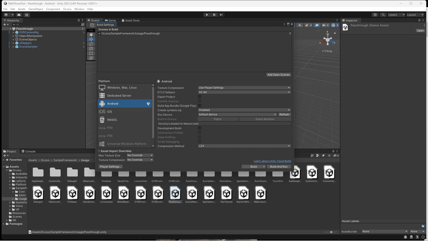Click the Inspector lock icon

click(419, 20)
